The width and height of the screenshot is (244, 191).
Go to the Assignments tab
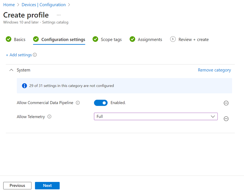150,40
